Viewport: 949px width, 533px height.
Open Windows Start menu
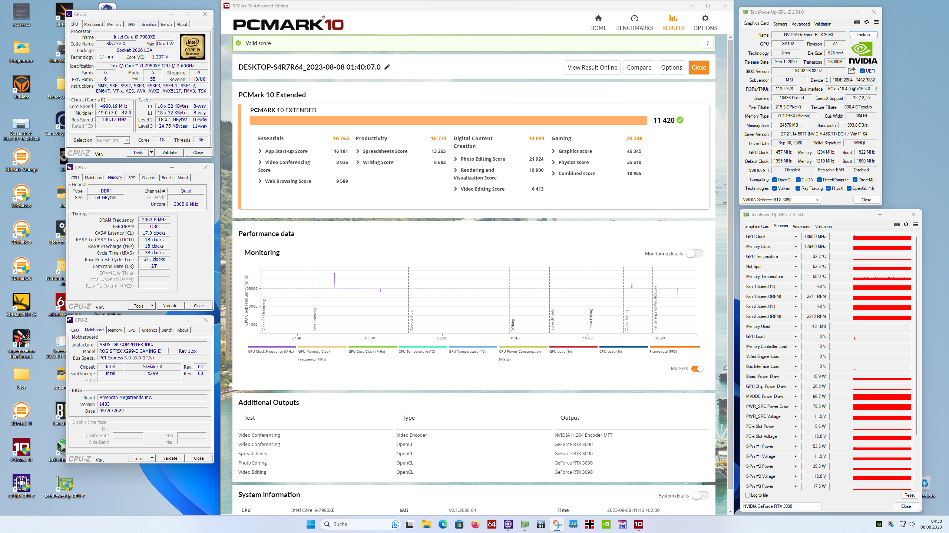click(x=311, y=524)
